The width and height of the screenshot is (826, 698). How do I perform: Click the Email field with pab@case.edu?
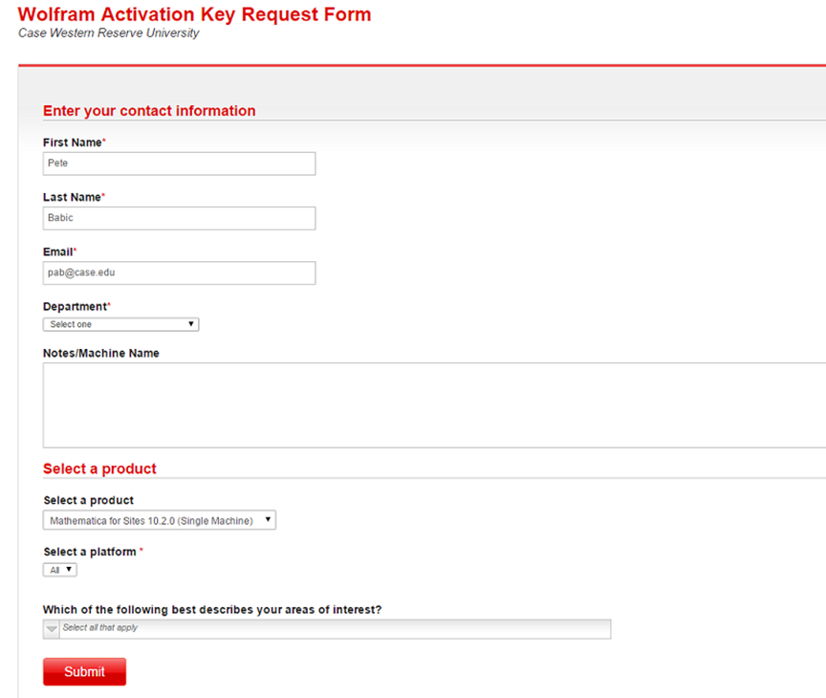click(x=179, y=273)
